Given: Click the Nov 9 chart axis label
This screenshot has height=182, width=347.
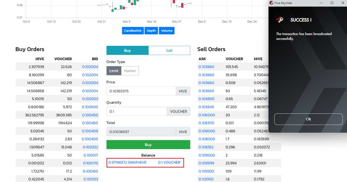Looking at the screenshot, I should tap(126, 21).
